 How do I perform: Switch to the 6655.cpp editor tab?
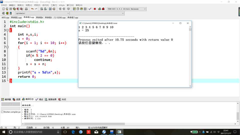(5, 17)
